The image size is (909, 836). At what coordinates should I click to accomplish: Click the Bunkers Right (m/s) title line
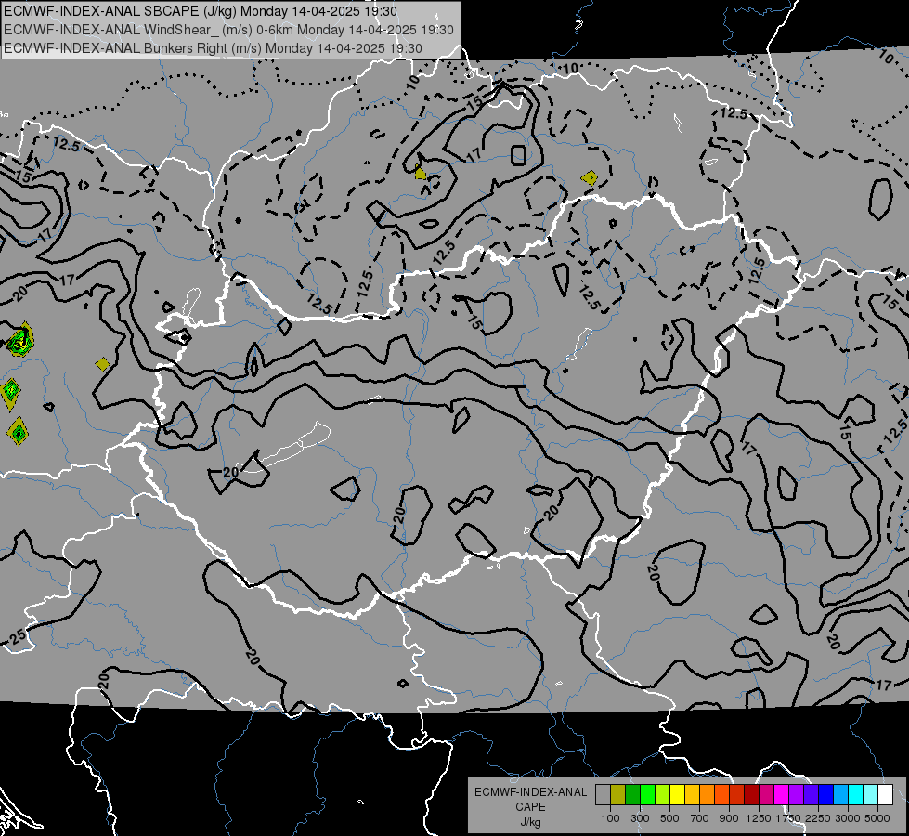[x=213, y=48]
